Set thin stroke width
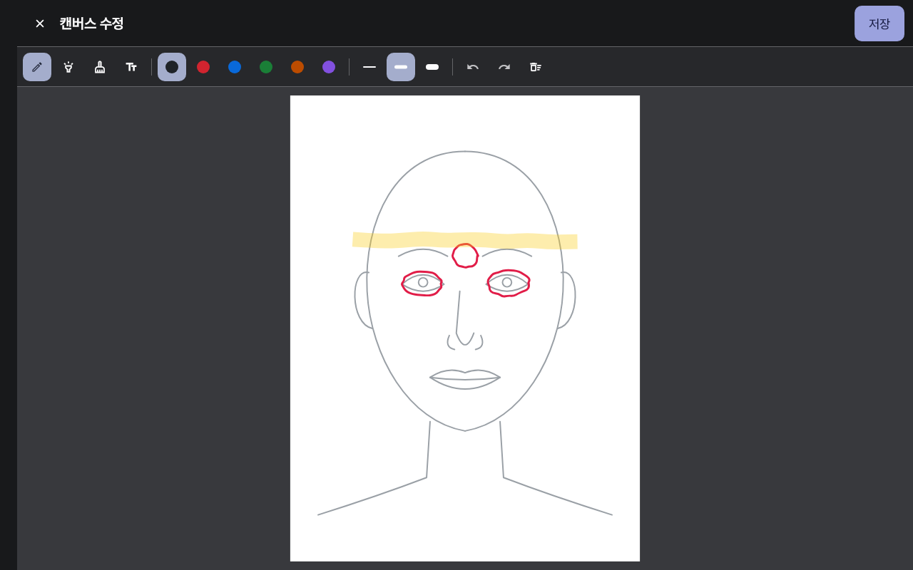Screen dimensions: 913x570 (x=369, y=67)
